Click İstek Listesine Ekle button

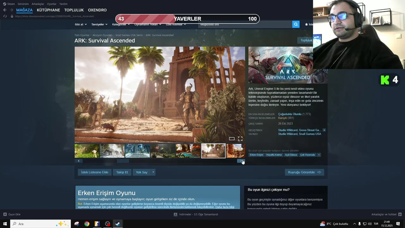[x=95, y=172]
